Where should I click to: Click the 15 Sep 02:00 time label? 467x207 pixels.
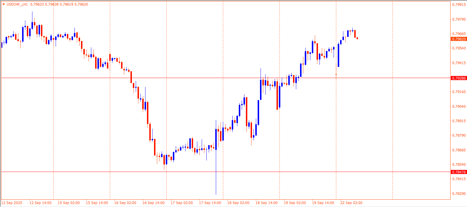coord(69,203)
